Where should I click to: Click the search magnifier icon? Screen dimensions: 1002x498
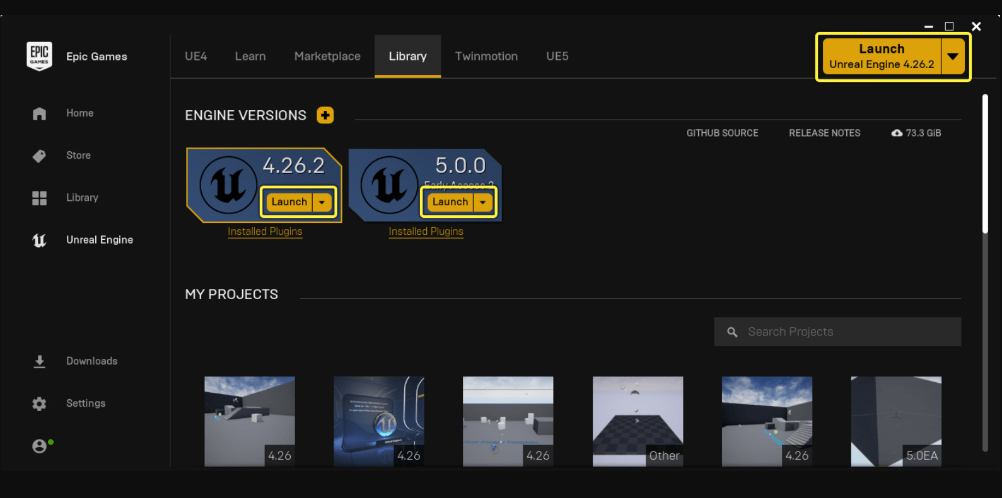coord(732,332)
